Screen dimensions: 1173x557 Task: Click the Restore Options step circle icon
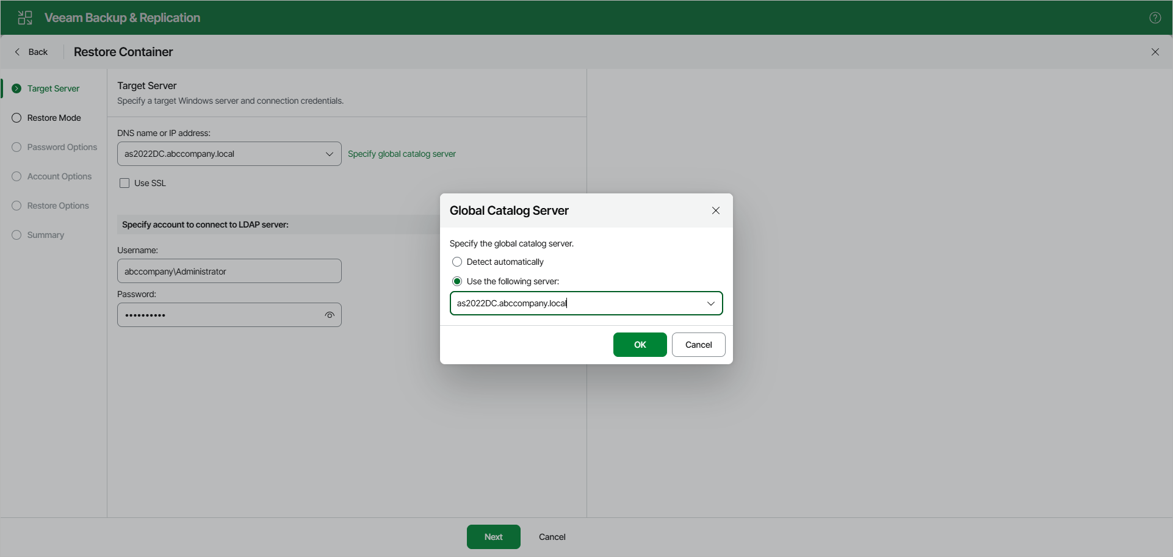(x=16, y=206)
